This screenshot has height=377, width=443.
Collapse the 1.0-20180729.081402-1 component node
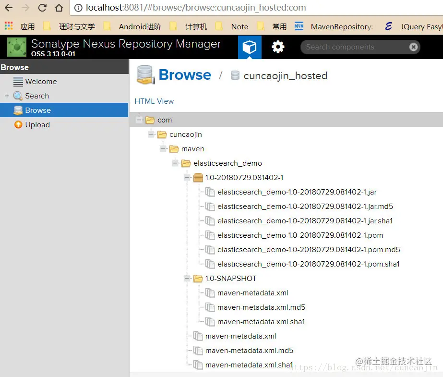click(x=187, y=178)
